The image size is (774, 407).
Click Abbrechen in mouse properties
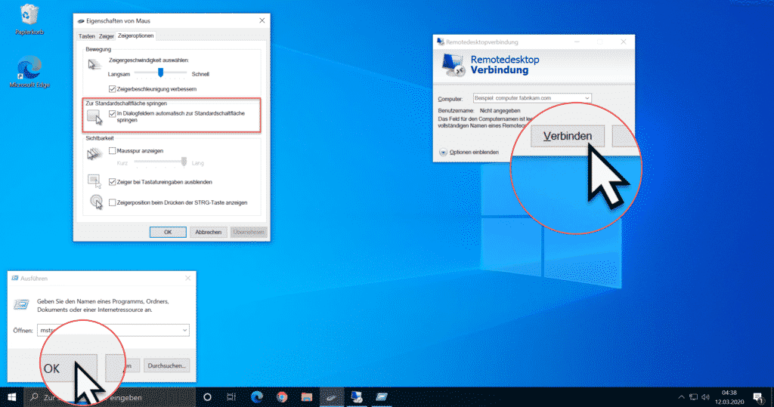click(x=209, y=232)
